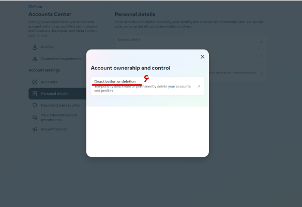Open Contact info row
This screenshot has height=207, width=302.
click(x=191, y=42)
